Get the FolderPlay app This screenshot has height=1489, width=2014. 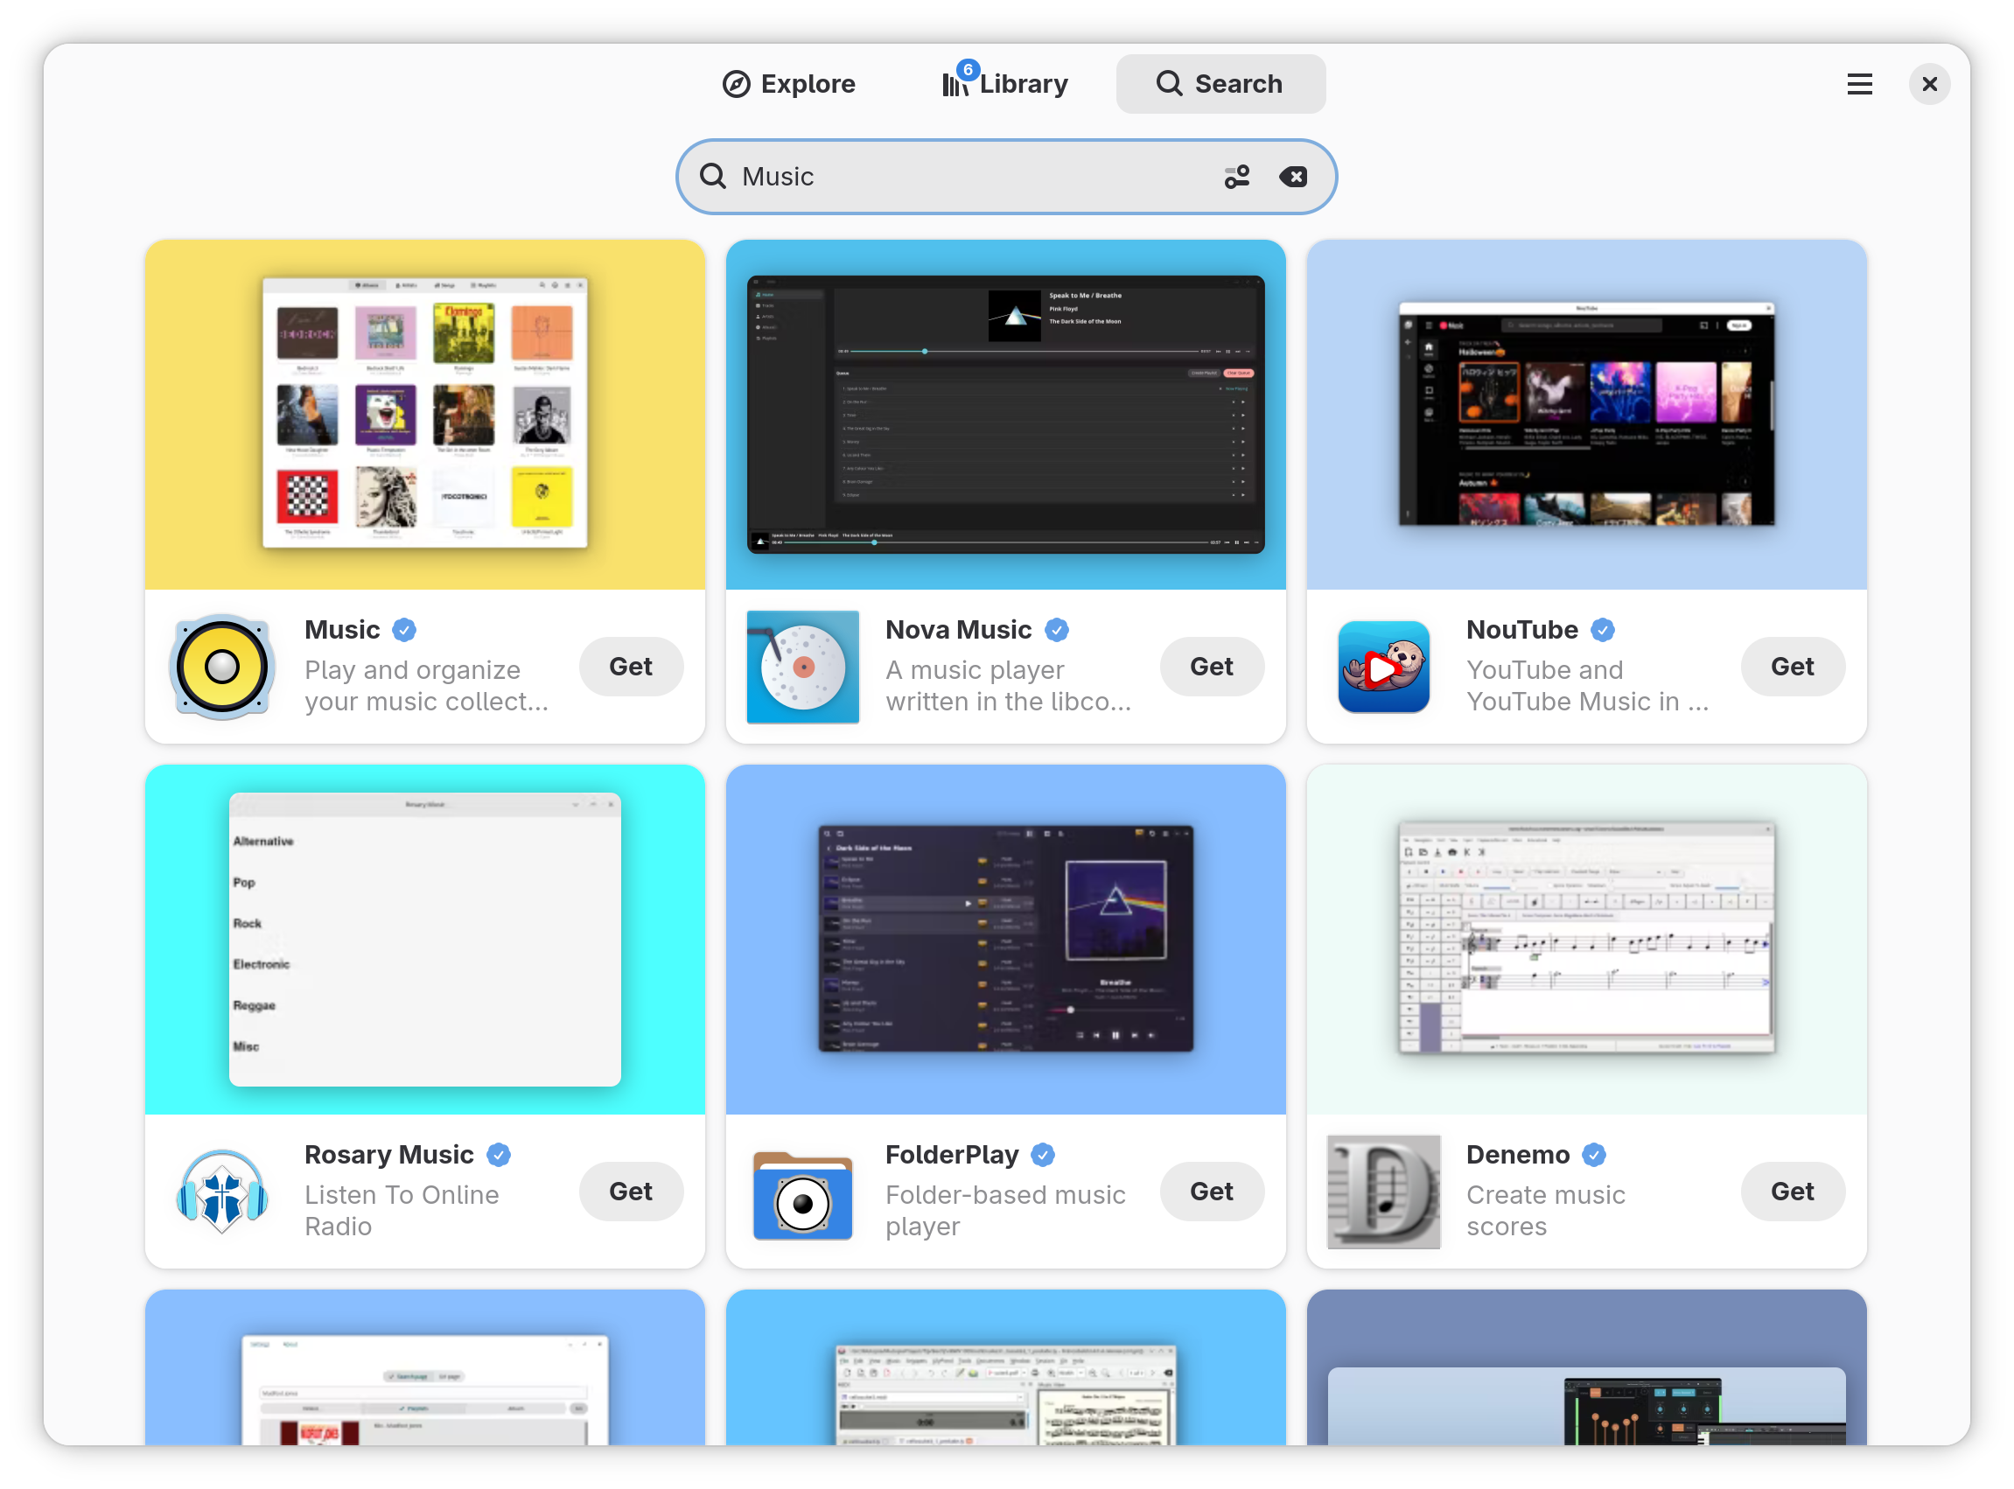(1212, 1192)
